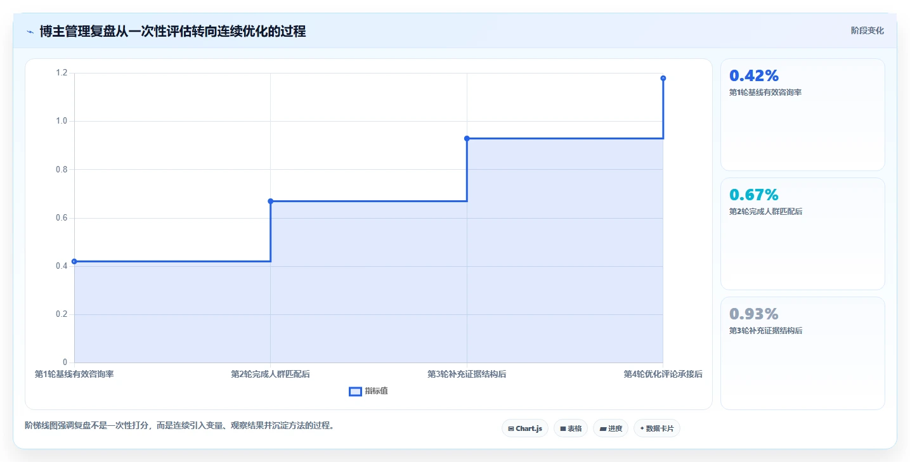Click the y-axis value 0.6

click(62, 218)
